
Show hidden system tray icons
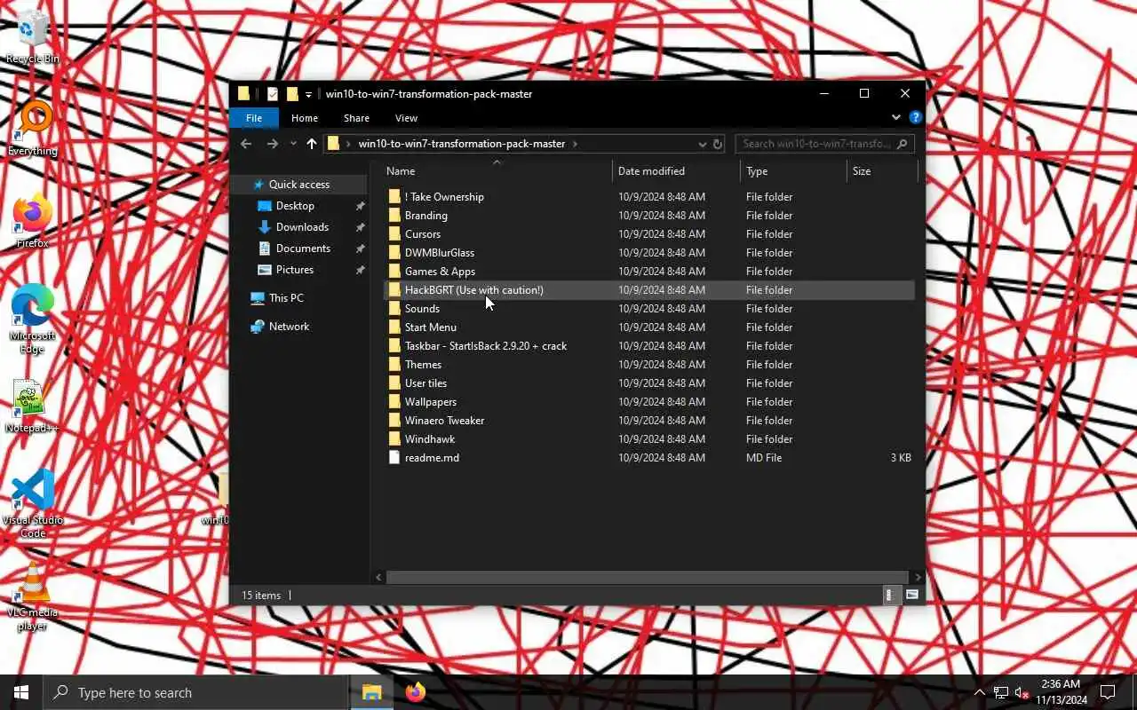[x=980, y=692]
